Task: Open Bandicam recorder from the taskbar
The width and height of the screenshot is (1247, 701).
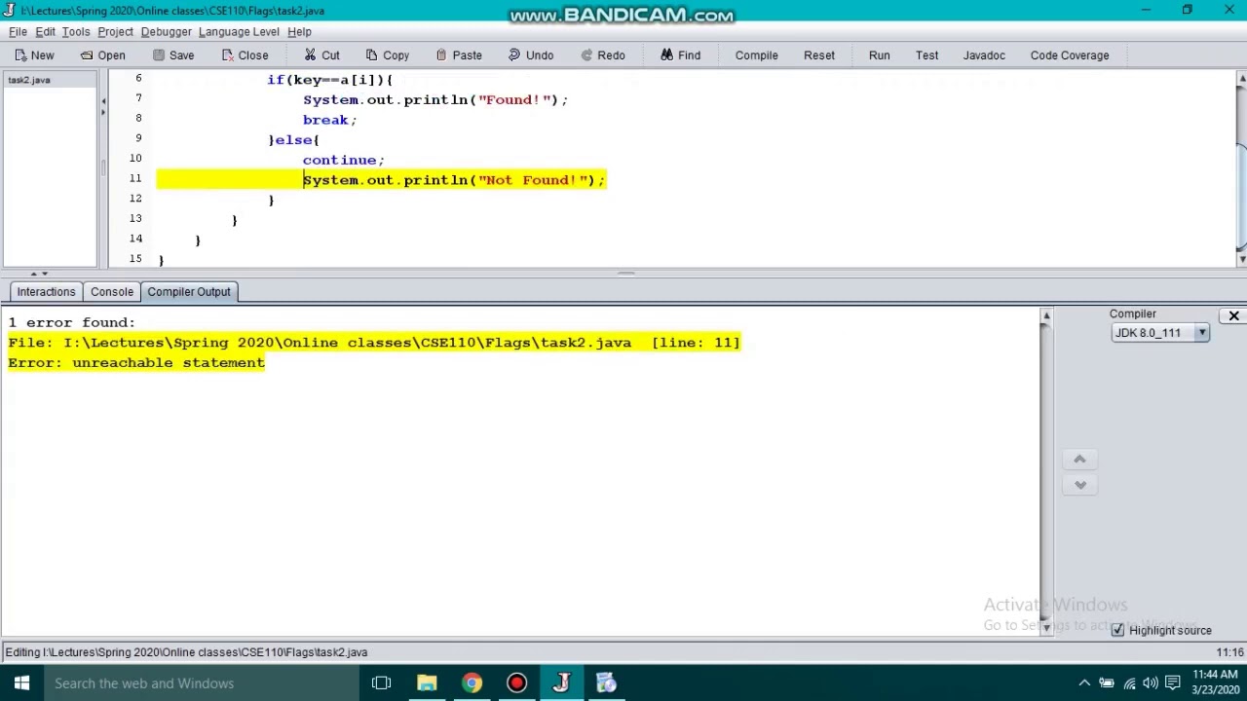Action: [516, 683]
